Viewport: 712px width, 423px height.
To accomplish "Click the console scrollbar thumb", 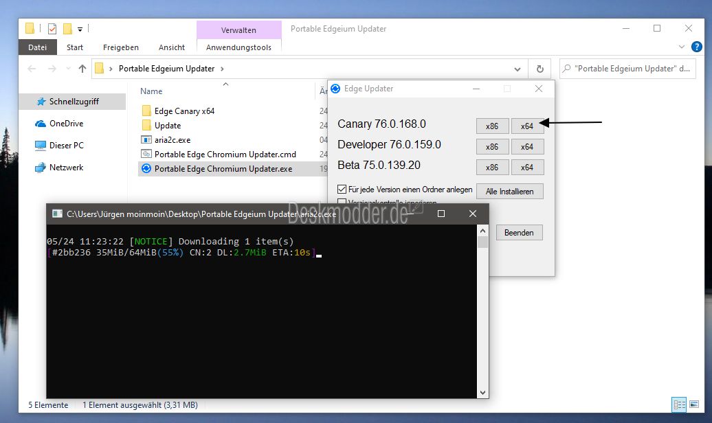I will tap(482, 242).
